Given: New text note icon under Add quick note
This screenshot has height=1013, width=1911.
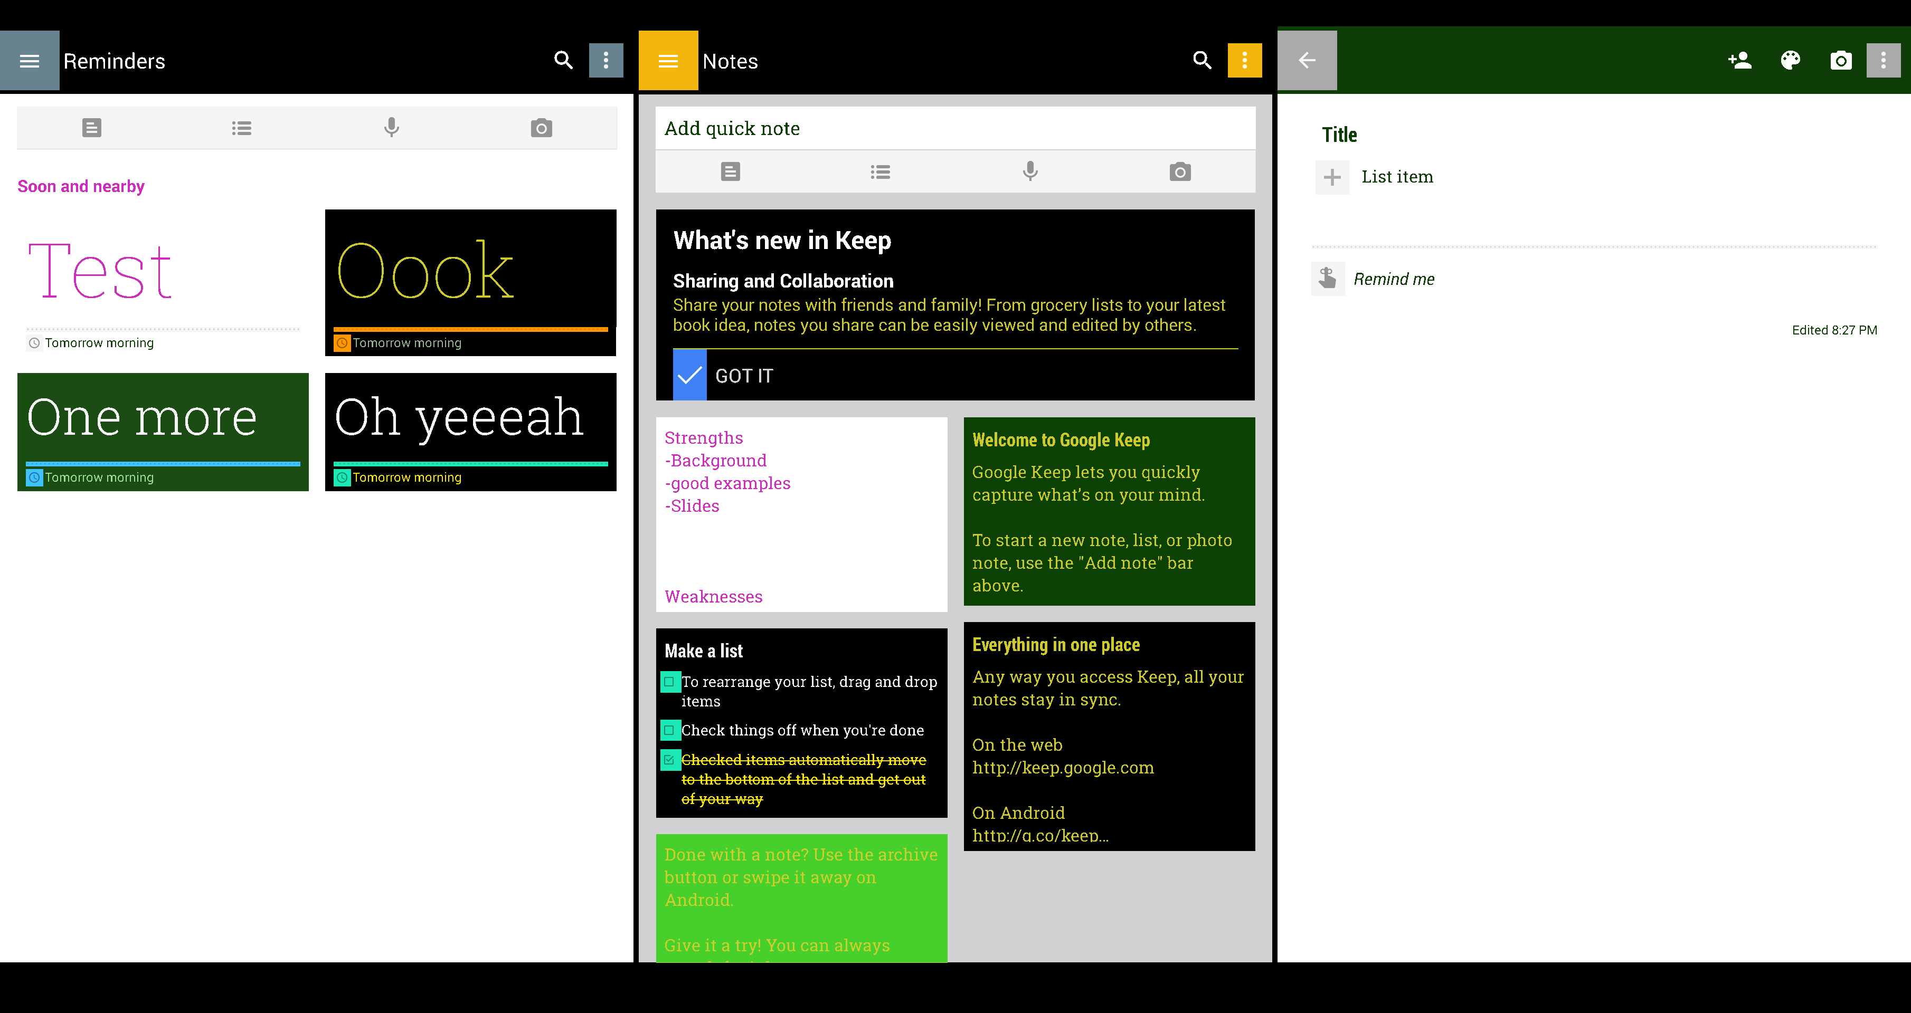Looking at the screenshot, I should point(731,172).
